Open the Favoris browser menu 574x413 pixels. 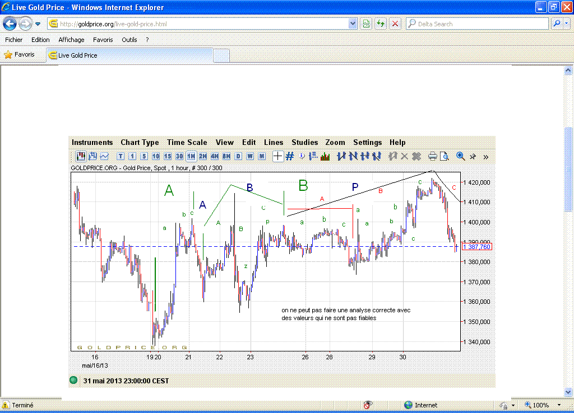[103, 40]
